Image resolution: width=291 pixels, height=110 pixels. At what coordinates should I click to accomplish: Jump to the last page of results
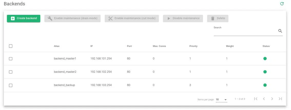pyautogui.click(x=280, y=99)
